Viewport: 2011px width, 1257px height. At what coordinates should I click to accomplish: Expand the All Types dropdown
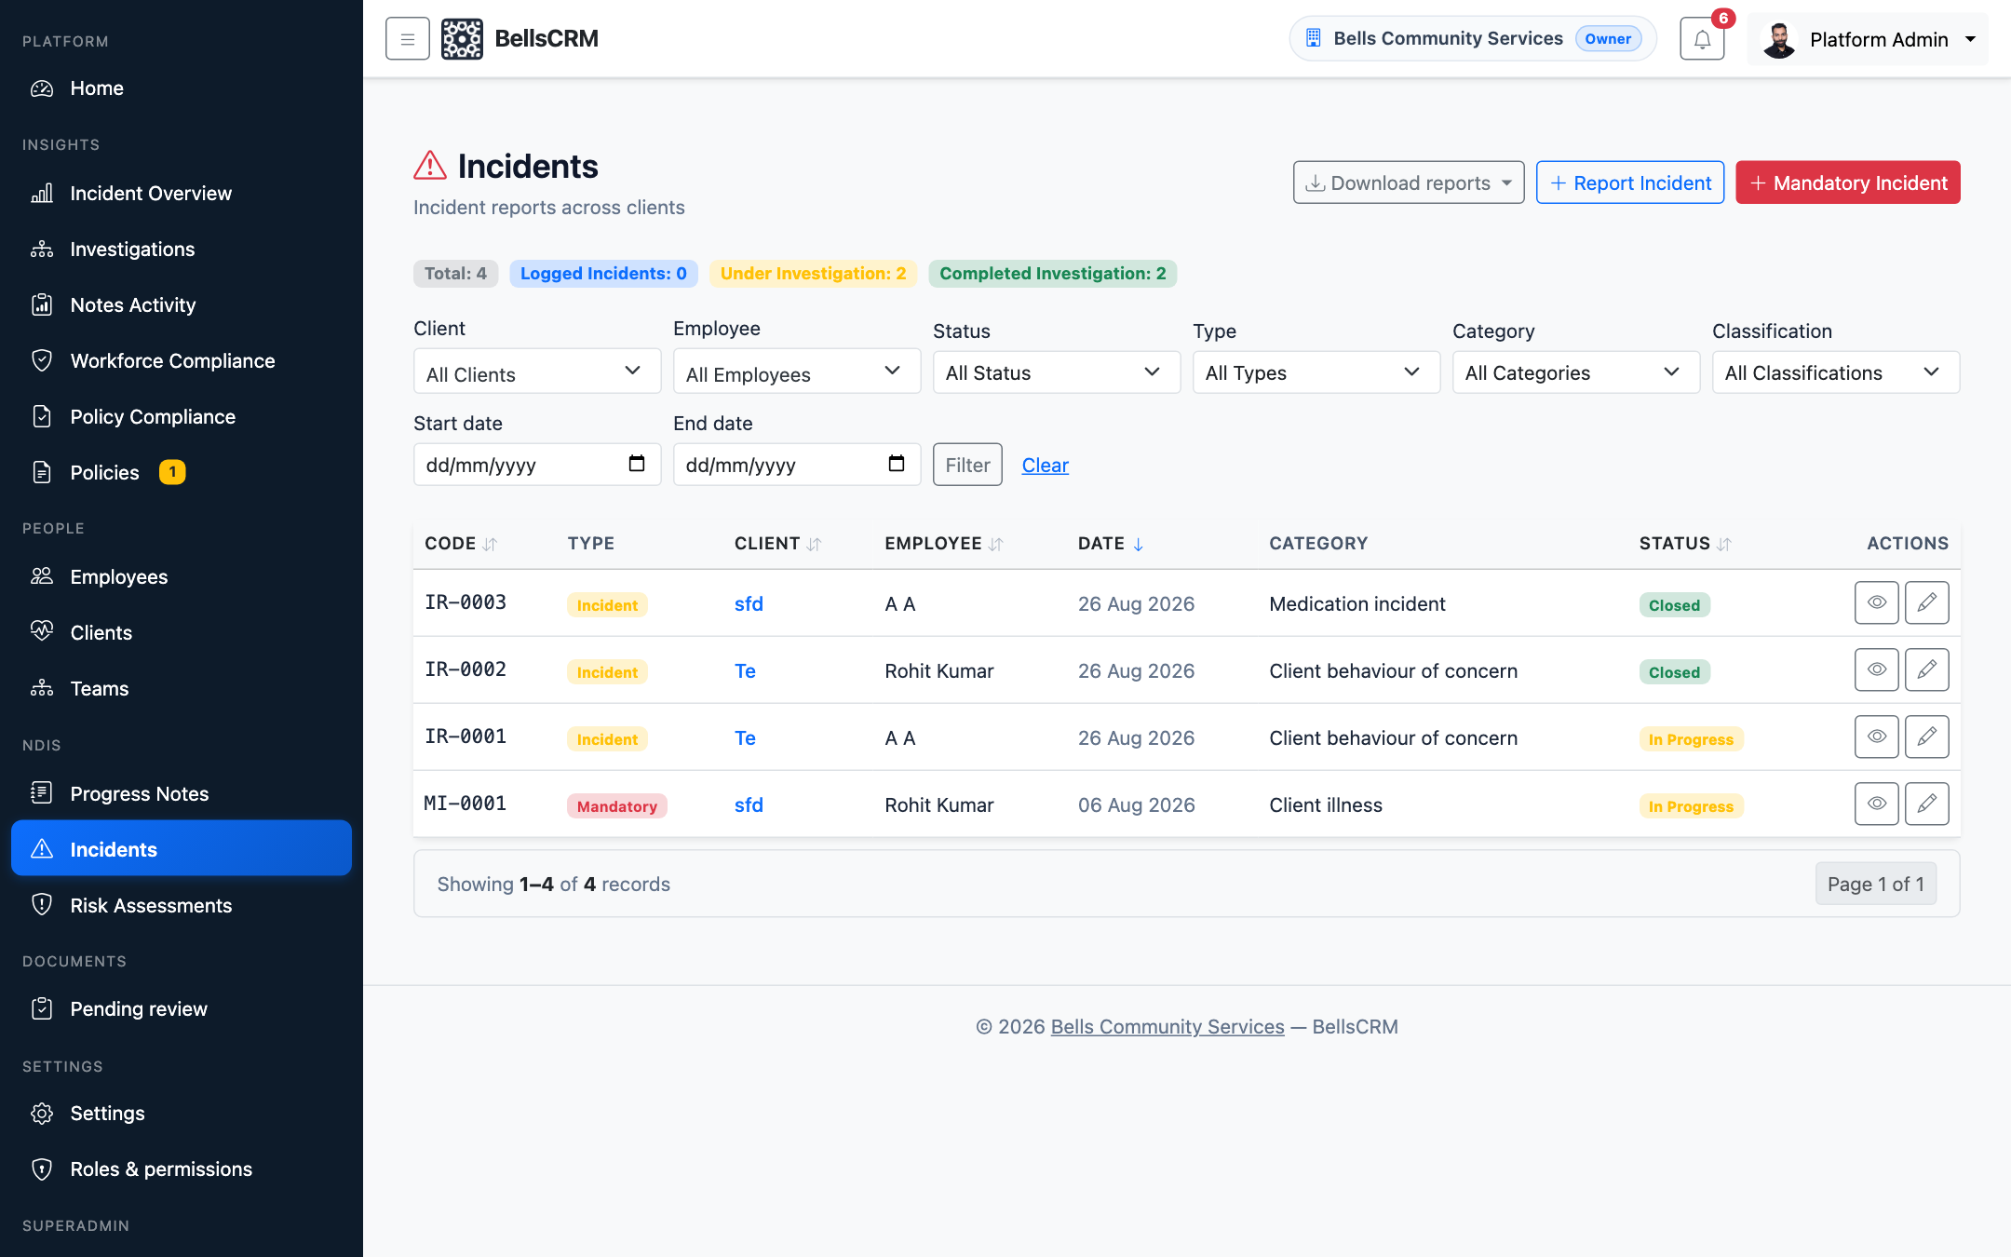click(x=1316, y=372)
